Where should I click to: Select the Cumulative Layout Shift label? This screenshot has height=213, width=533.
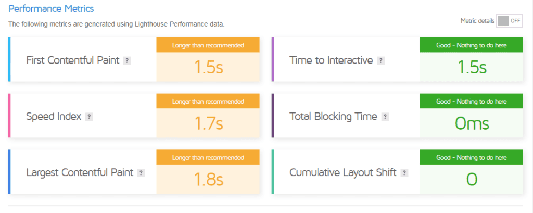coord(343,172)
